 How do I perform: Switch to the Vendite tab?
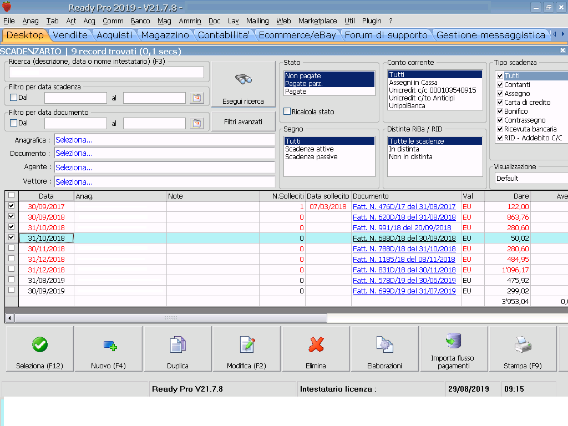click(x=70, y=35)
